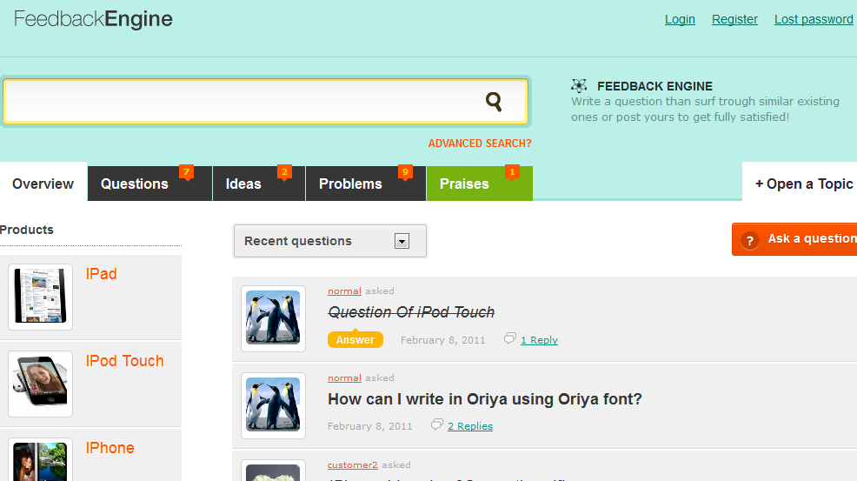The height and width of the screenshot is (481, 857).
Task: Click the Register link
Action: pos(734,19)
